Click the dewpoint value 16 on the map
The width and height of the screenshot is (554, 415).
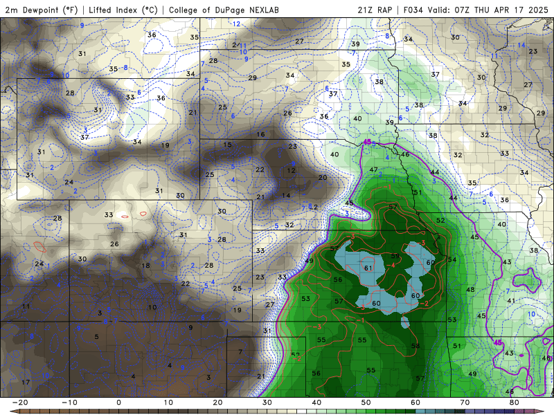click(261, 134)
